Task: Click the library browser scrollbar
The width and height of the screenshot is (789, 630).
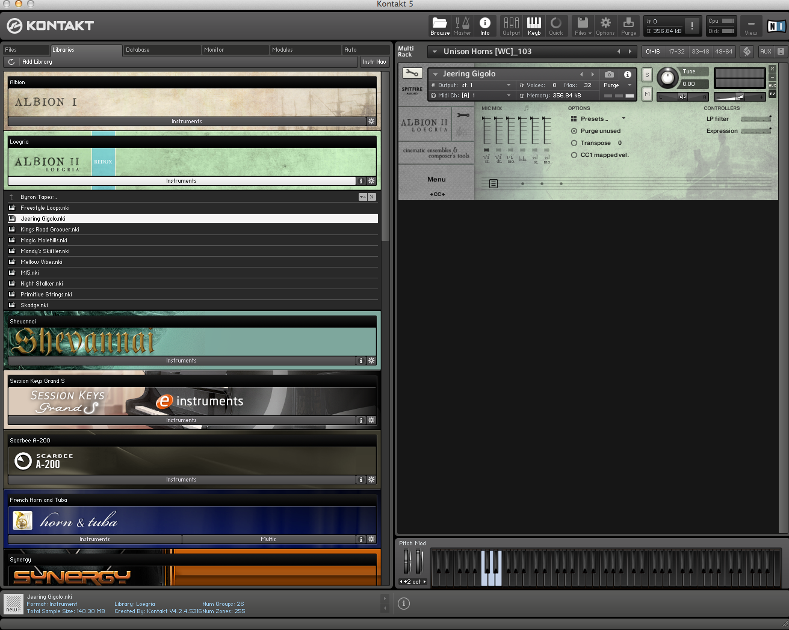Action: 386,156
